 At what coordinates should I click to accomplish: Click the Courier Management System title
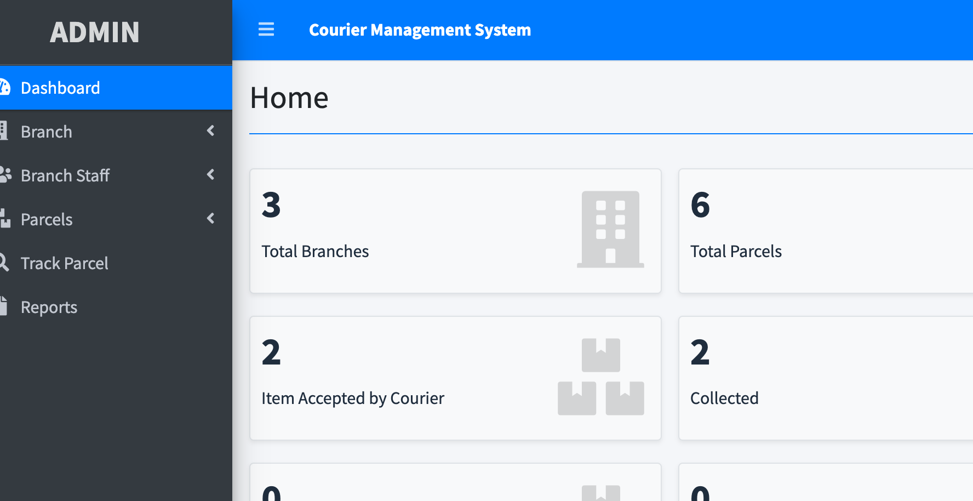(x=420, y=30)
